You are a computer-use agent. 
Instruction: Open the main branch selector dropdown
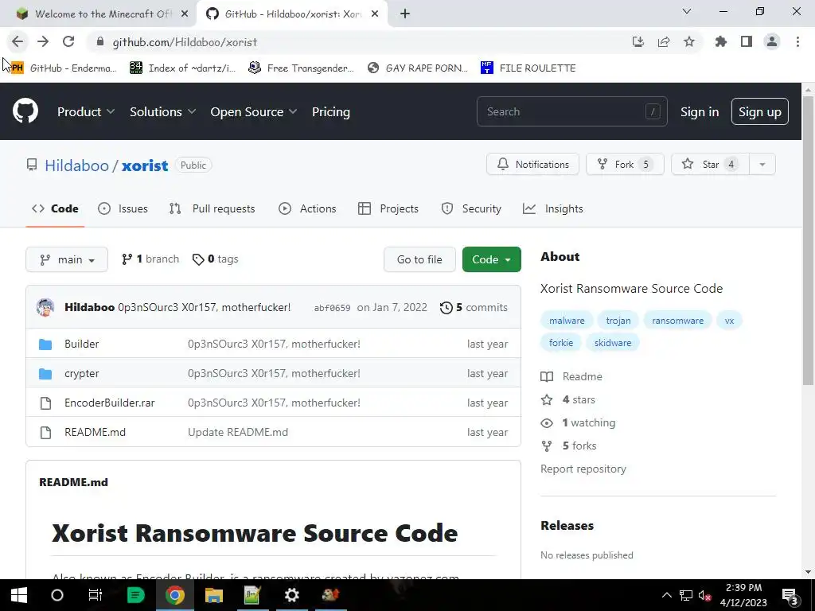67,259
